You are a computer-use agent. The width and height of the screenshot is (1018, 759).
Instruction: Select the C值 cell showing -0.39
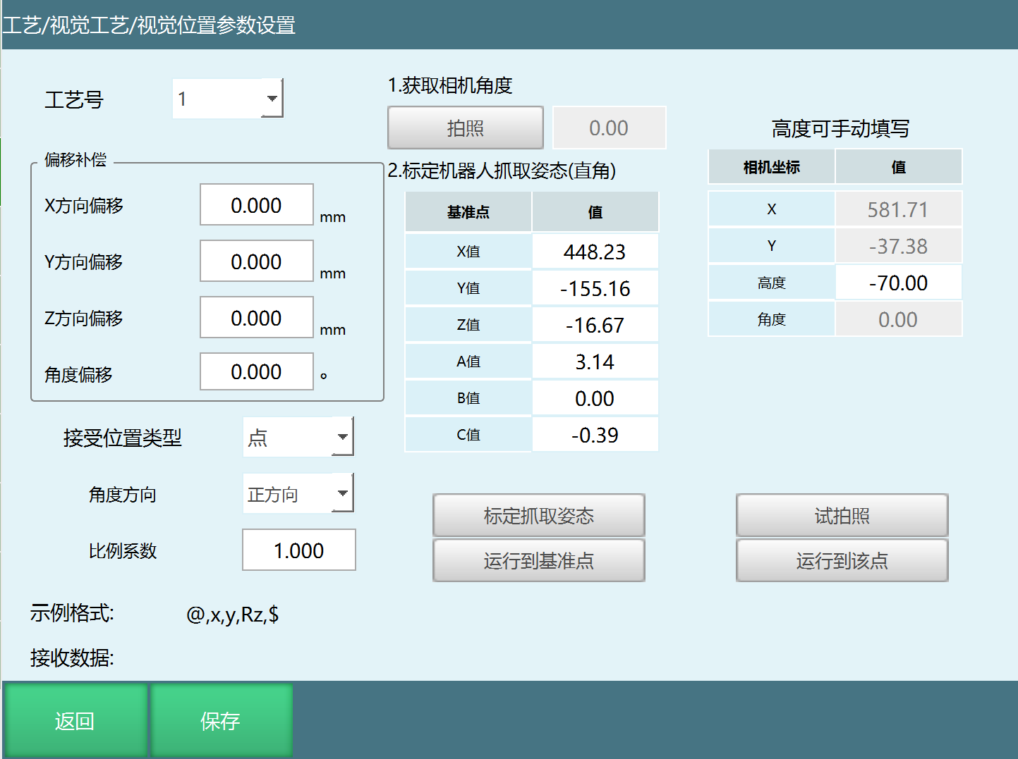click(x=595, y=435)
